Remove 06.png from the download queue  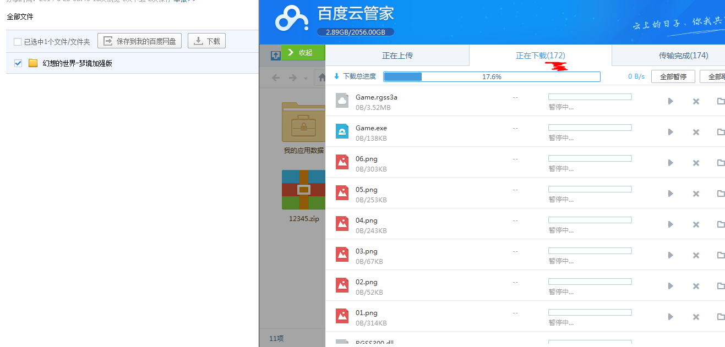[696, 163]
